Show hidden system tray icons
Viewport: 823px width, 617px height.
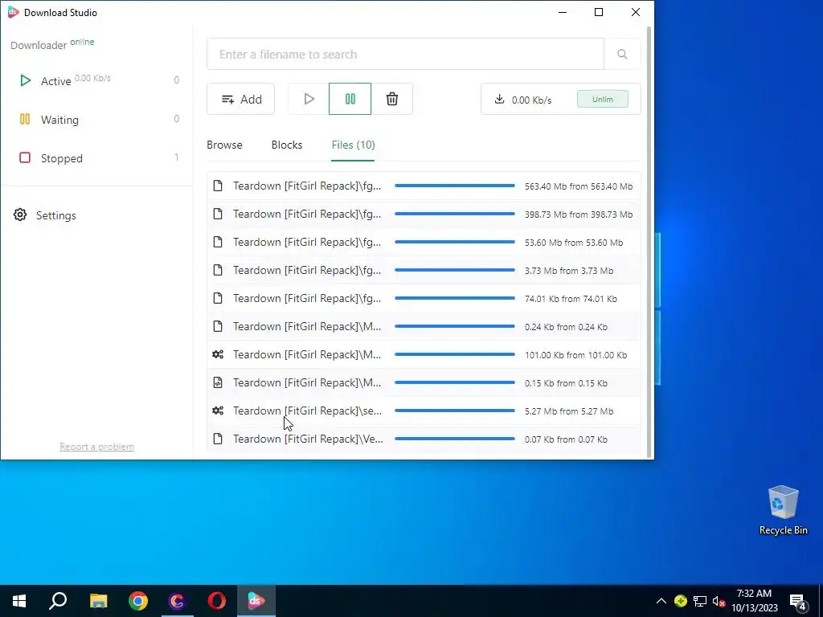[661, 601]
